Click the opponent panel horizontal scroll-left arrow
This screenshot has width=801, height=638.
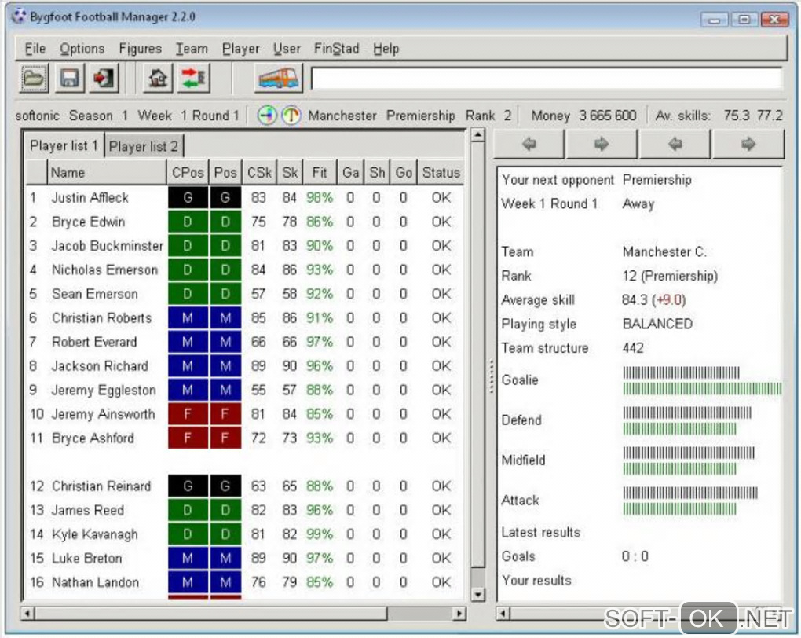(503, 612)
